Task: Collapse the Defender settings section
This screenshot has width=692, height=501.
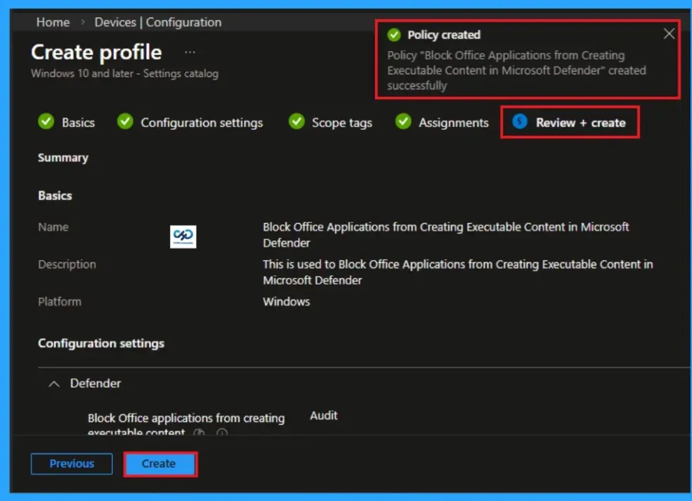Action: tap(54, 383)
